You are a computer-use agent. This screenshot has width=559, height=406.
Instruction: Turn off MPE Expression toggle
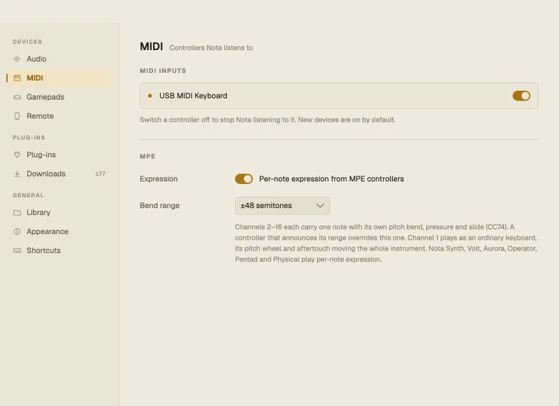pos(244,179)
